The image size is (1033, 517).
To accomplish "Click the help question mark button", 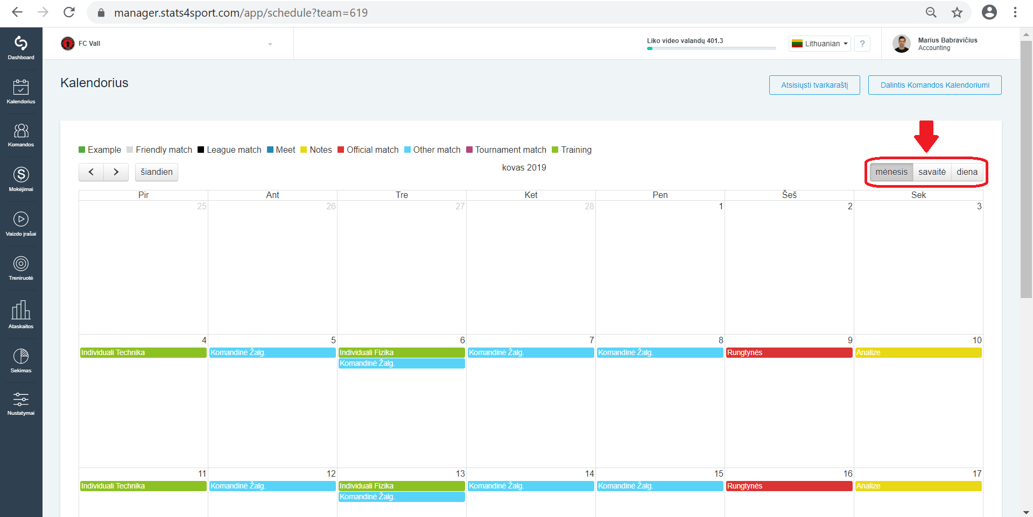I will click(862, 44).
